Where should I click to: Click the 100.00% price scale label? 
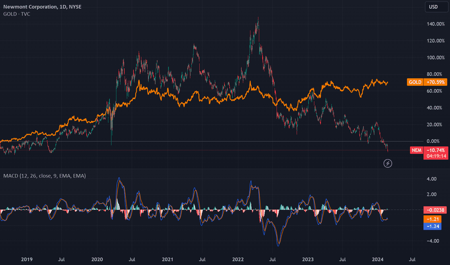[x=436, y=58]
